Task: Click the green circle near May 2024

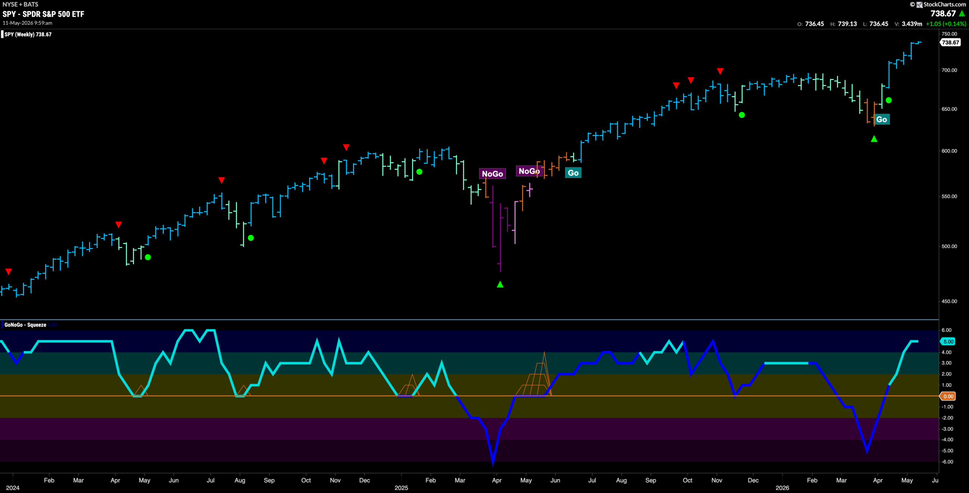Action: (x=148, y=257)
